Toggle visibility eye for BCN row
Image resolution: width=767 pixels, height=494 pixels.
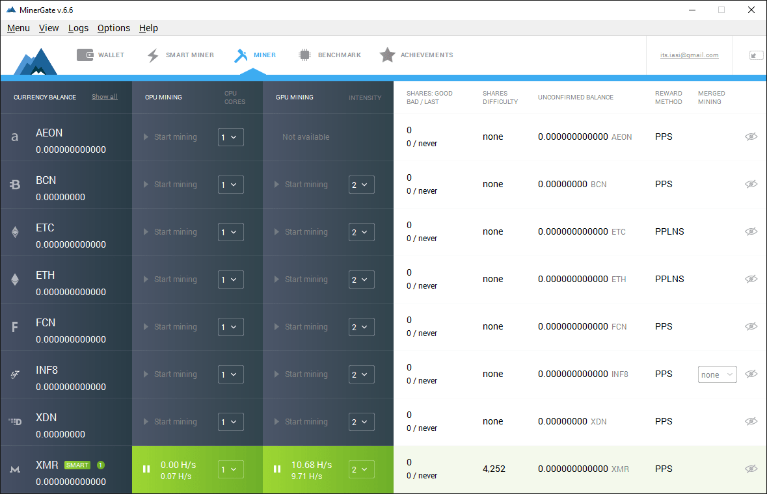(x=751, y=184)
